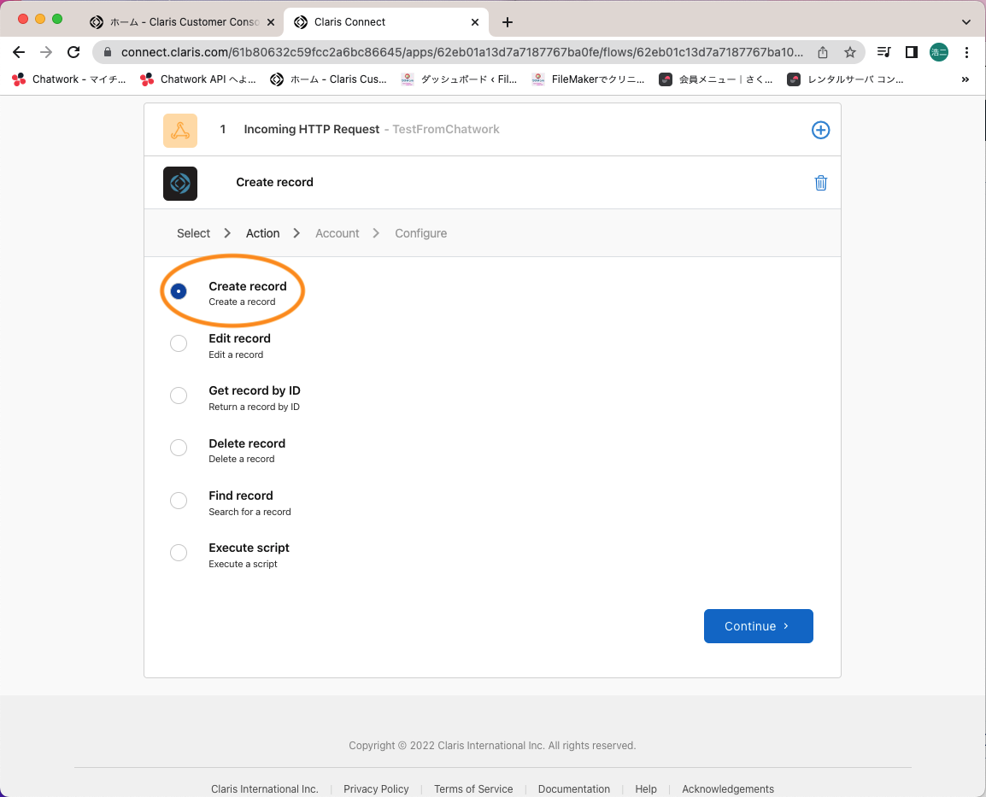Click the Incoming HTTP Request webhook icon
Screen dimensions: 986x797
pos(180,130)
